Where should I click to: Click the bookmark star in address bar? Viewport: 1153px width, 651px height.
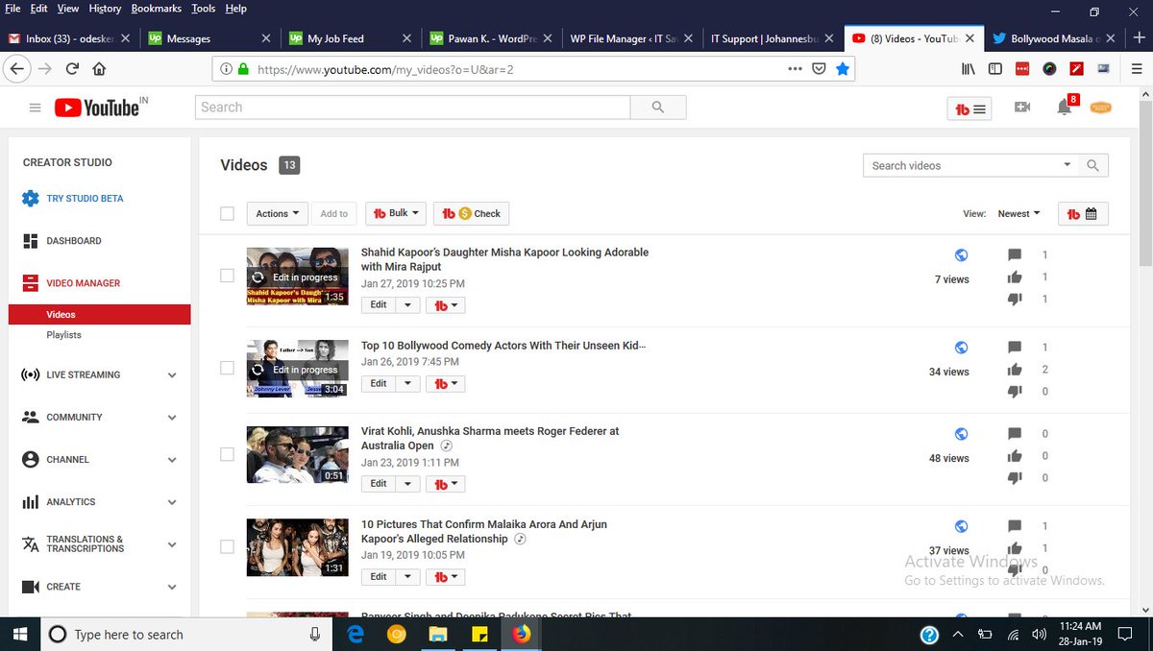tap(843, 69)
